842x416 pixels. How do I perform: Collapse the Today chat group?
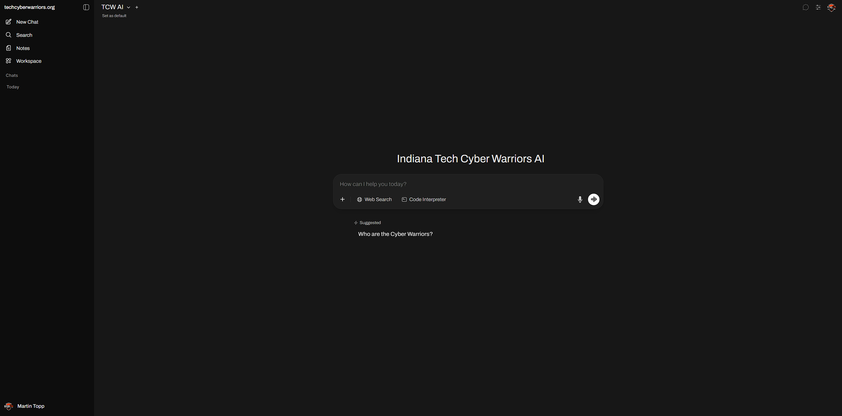[x=13, y=87]
